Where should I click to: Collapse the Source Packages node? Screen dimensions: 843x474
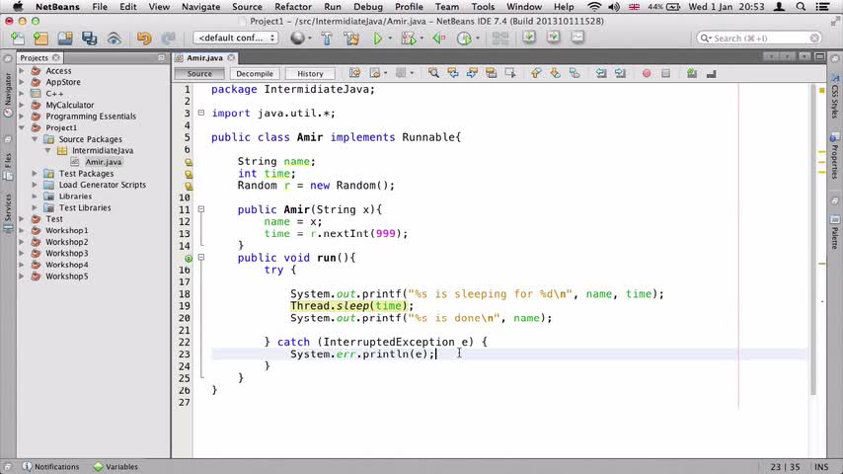click(x=35, y=139)
